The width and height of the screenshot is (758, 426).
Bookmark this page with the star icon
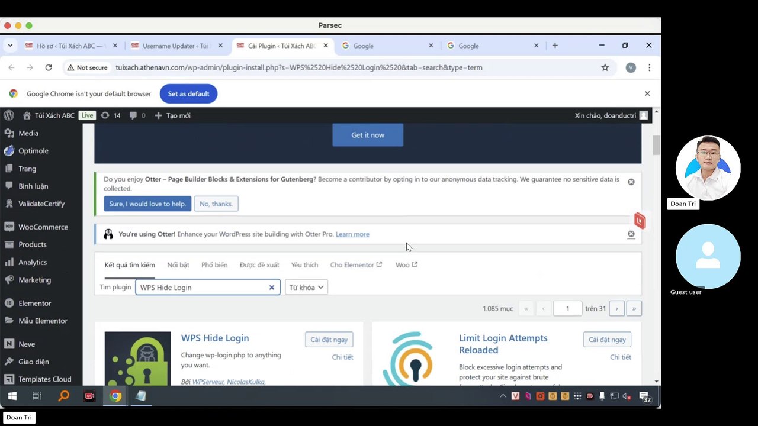click(x=605, y=67)
